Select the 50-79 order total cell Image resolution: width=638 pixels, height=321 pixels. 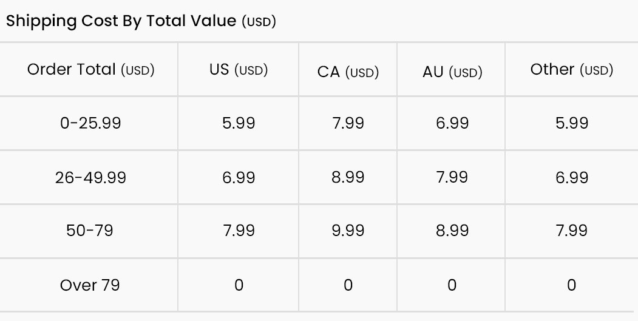(x=90, y=231)
